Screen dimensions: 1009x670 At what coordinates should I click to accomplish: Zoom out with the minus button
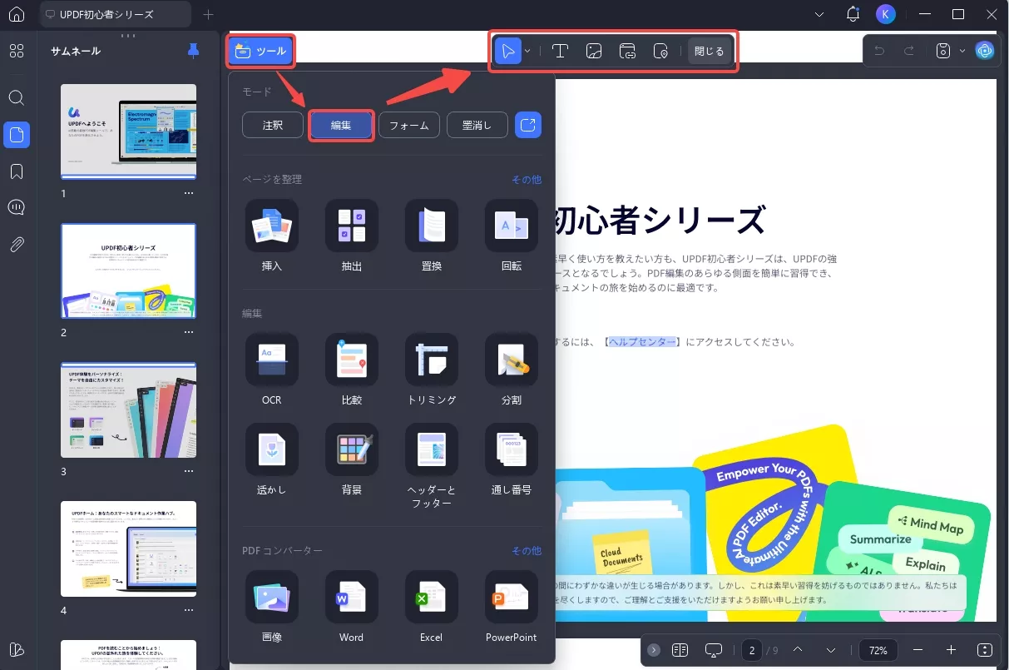917,650
